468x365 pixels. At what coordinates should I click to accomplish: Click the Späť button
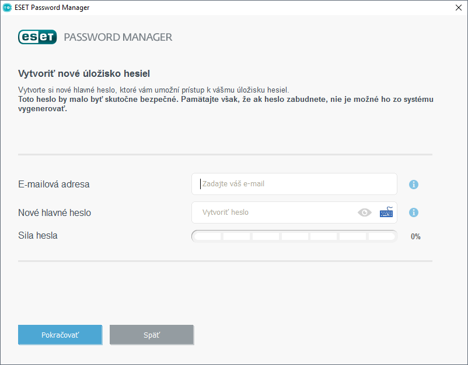152,335
